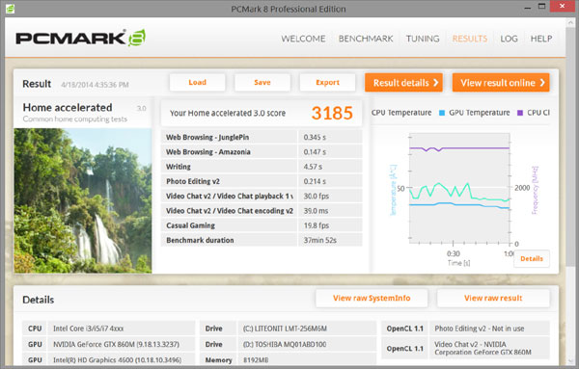
Task: Click the PCMark app icon in title bar
Action: click(10, 8)
